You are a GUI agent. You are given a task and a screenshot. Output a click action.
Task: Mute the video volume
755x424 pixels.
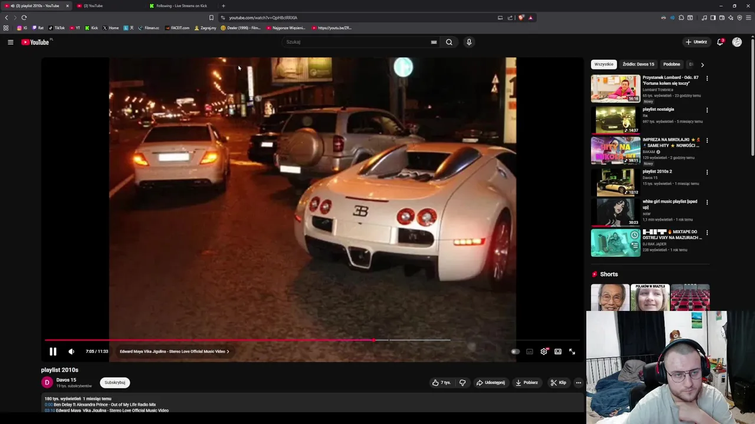[x=71, y=352]
